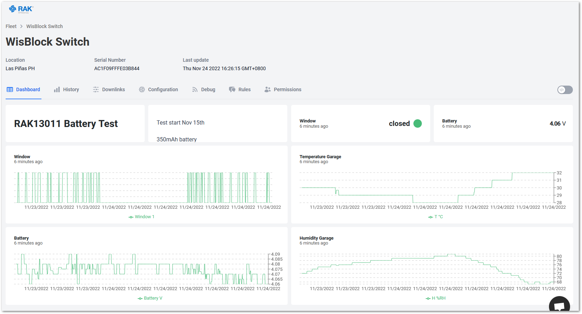Open the Configuration tab
The image size is (582, 314).
[x=158, y=89]
